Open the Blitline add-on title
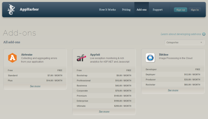 pyautogui.click(x=164, y=54)
